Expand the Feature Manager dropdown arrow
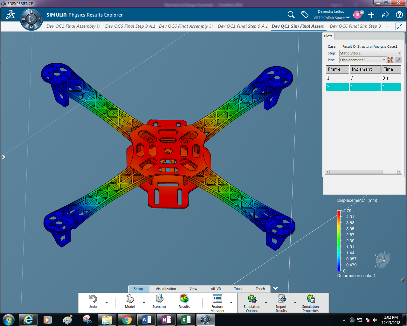 tap(231, 303)
